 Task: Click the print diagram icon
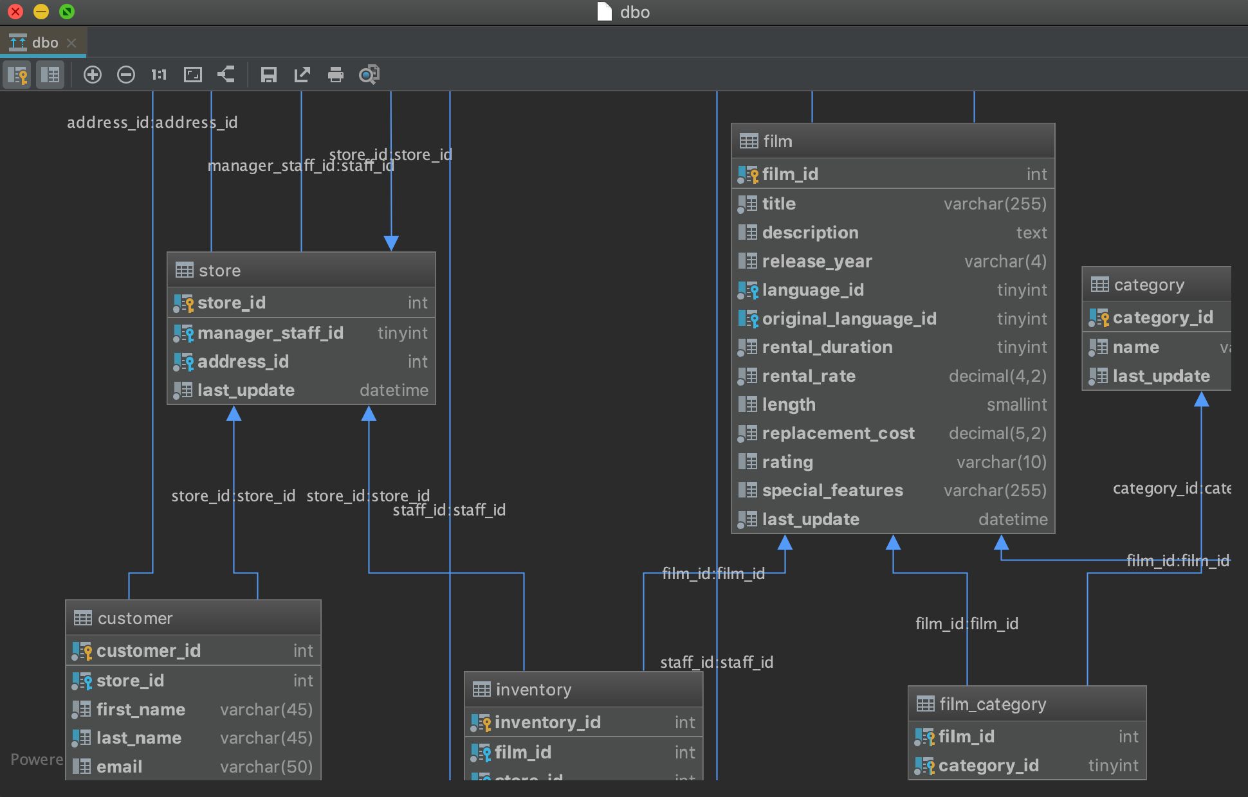pyautogui.click(x=336, y=75)
